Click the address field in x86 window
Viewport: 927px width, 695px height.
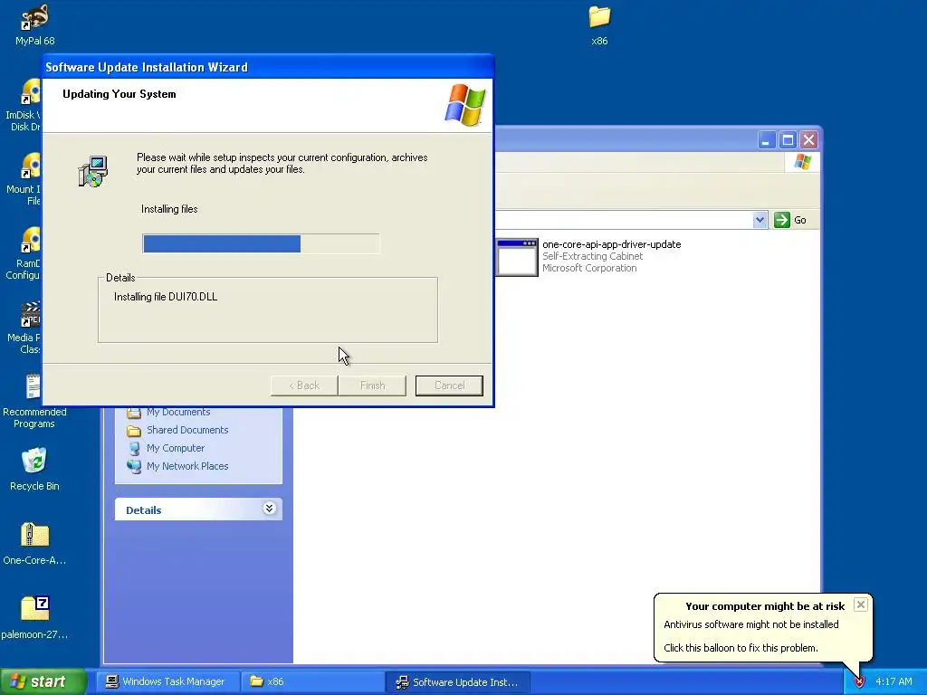point(624,220)
